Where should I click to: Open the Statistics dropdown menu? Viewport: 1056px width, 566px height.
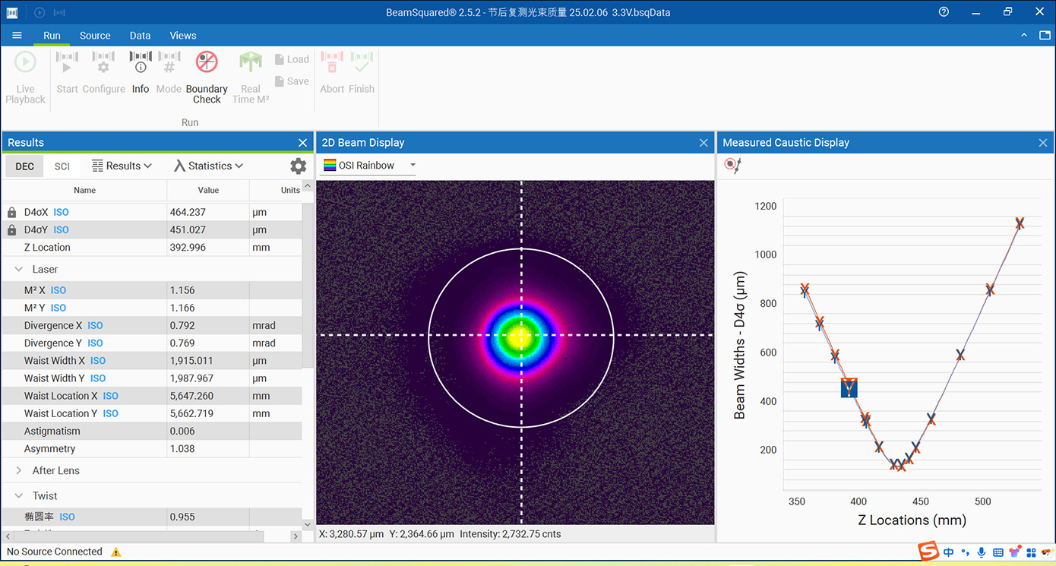click(208, 166)
